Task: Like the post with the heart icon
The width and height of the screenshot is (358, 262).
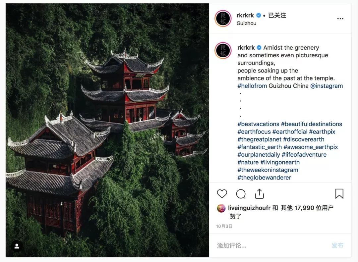Action: click(x=222, y=194)
